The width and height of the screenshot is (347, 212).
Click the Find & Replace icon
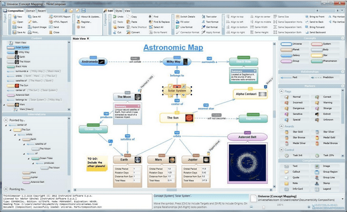pos(150,22)
